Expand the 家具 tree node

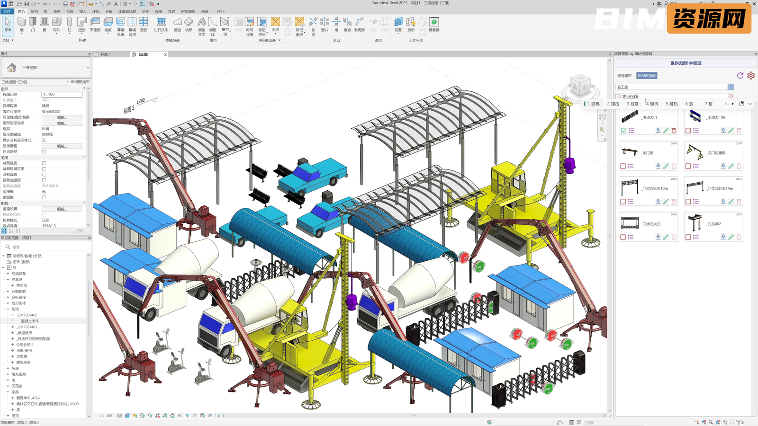(x=8, y=392)
